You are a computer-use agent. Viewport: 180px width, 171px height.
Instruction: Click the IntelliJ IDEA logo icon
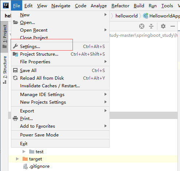click(x=6, y=5)
